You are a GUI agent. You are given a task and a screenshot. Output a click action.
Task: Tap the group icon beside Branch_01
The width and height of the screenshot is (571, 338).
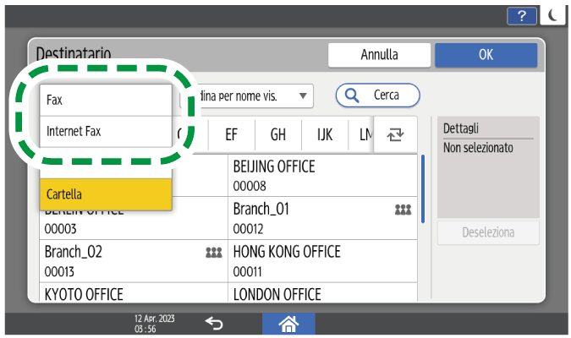403,209
